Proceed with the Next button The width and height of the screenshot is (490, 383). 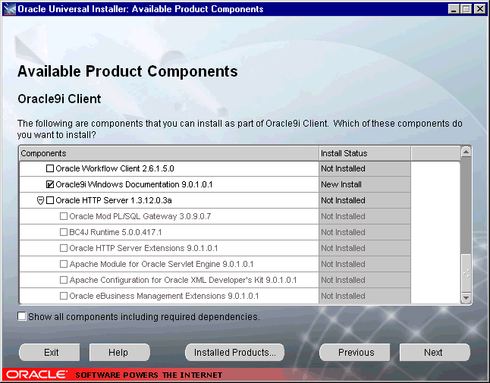(x=435, y=353)
